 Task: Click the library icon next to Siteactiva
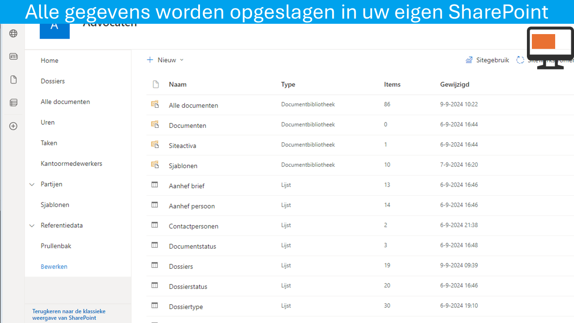[x=155, y=145]
